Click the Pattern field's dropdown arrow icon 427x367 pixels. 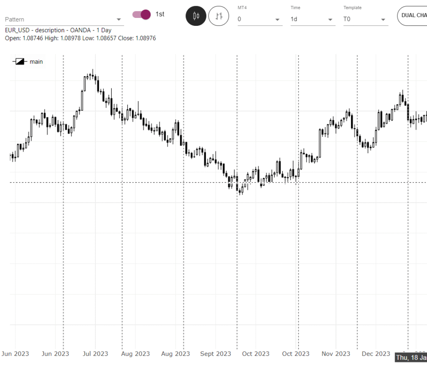[x=119, y=19]
